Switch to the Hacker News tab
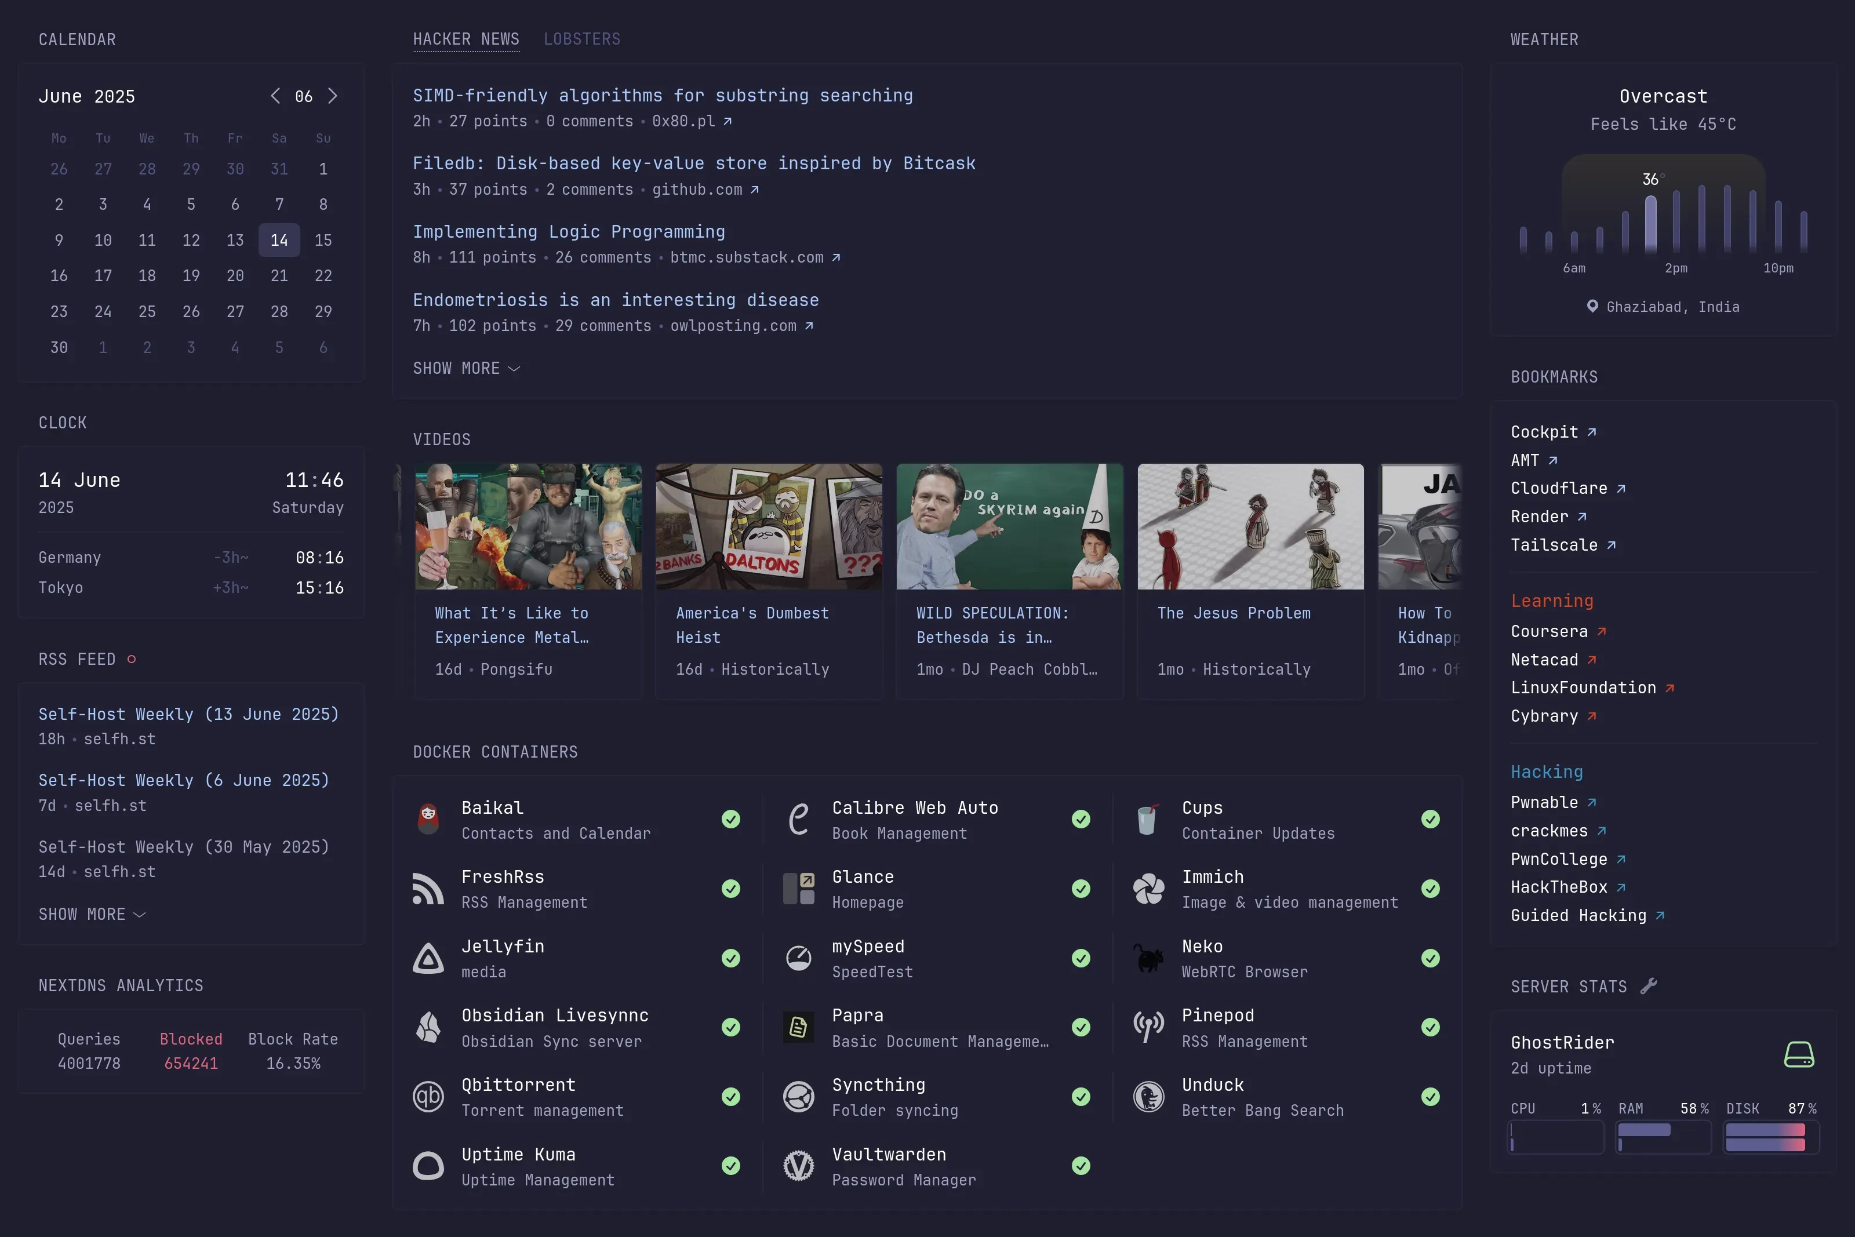1855x1237 pixels. [x=466, y=39]
